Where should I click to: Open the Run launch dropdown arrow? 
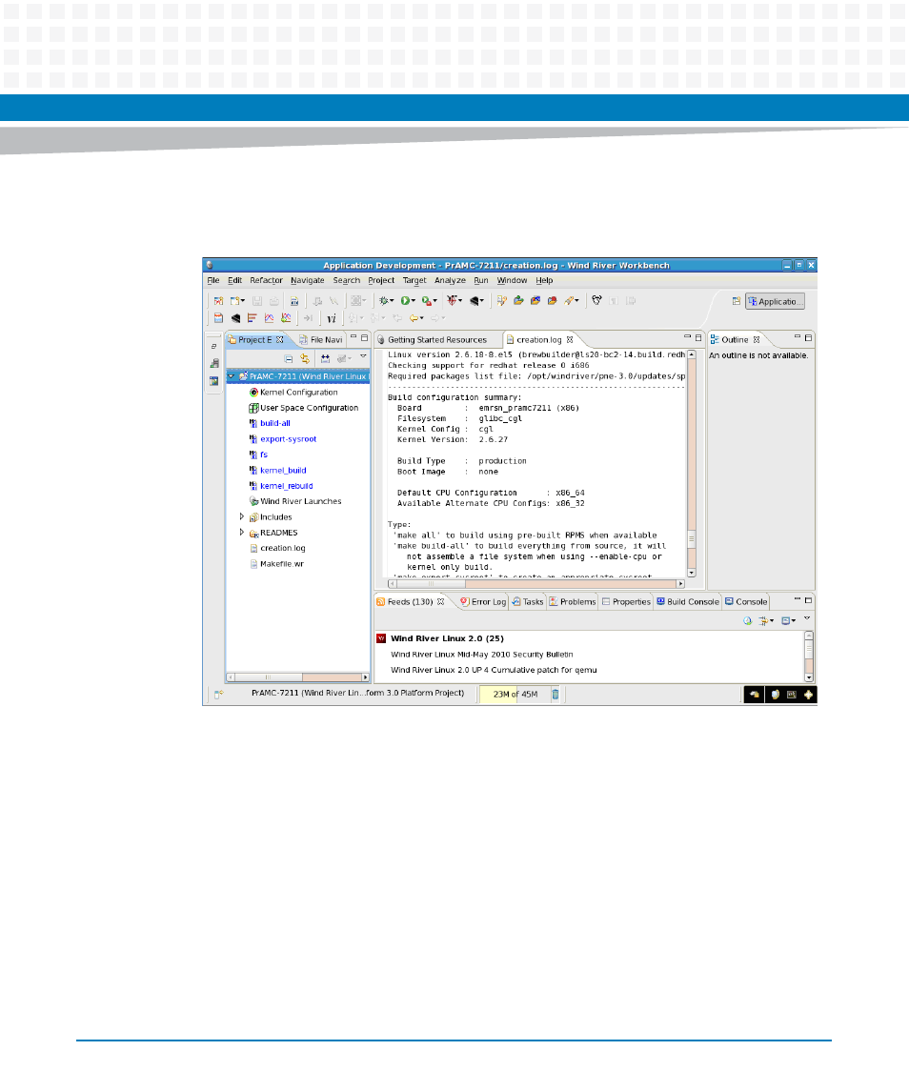tap(414, 301)
